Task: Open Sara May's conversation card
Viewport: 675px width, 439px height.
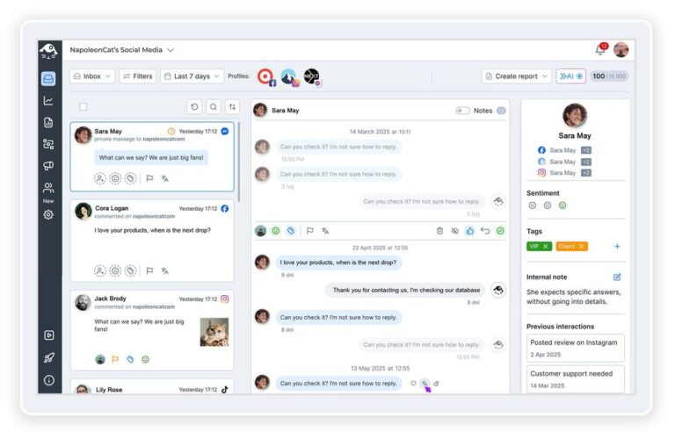Action: point(152,156)
